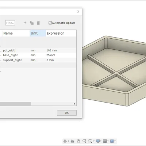Copy parameter using the duplicate icon
146x146 pixels.
point(32,23)
